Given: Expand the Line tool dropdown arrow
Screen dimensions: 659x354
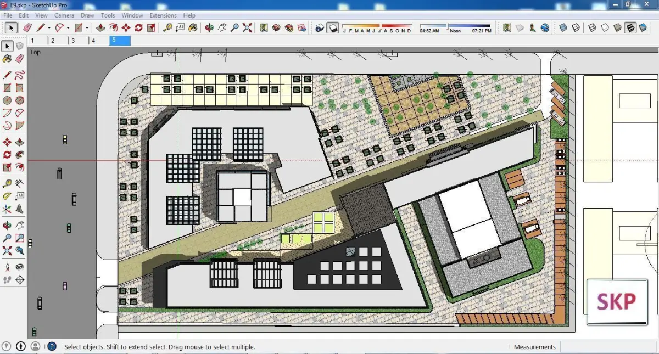Looking at the screenshot, I should pos(49,28).
